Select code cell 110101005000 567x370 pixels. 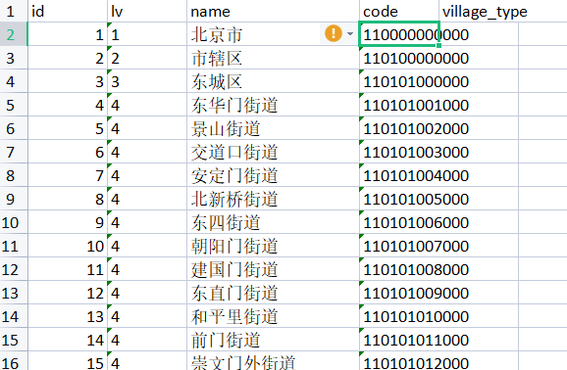[399, 199]
